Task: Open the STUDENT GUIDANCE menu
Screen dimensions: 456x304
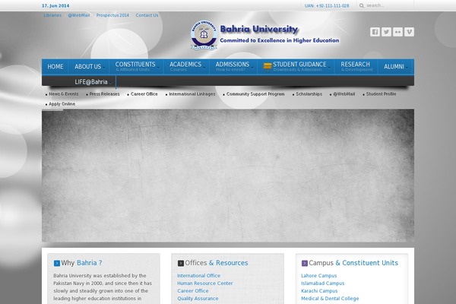Action: [x=296, y=67]
